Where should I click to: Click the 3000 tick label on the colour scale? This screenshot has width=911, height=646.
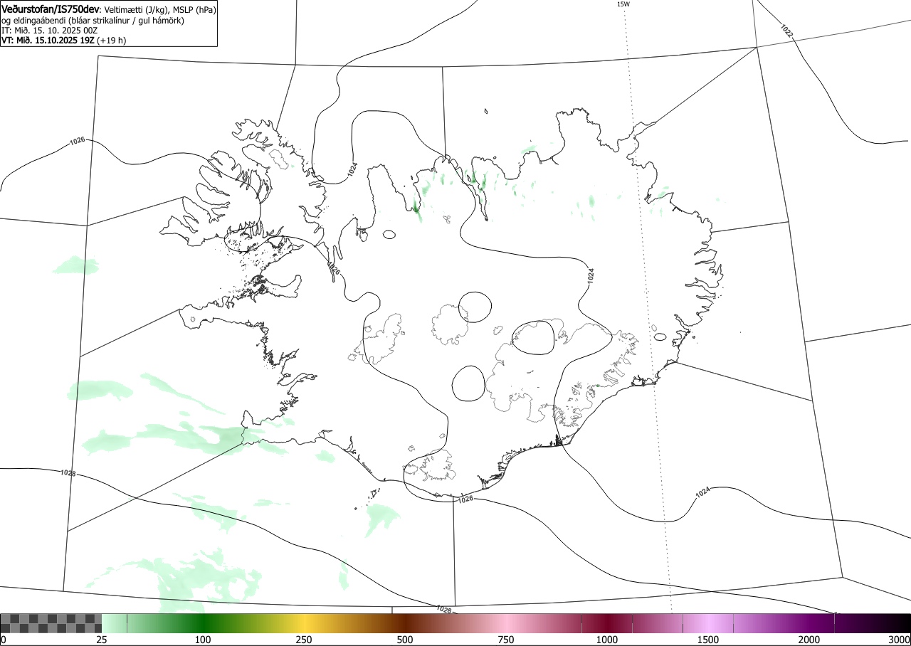pyautogui.click(x=900, y=640)
